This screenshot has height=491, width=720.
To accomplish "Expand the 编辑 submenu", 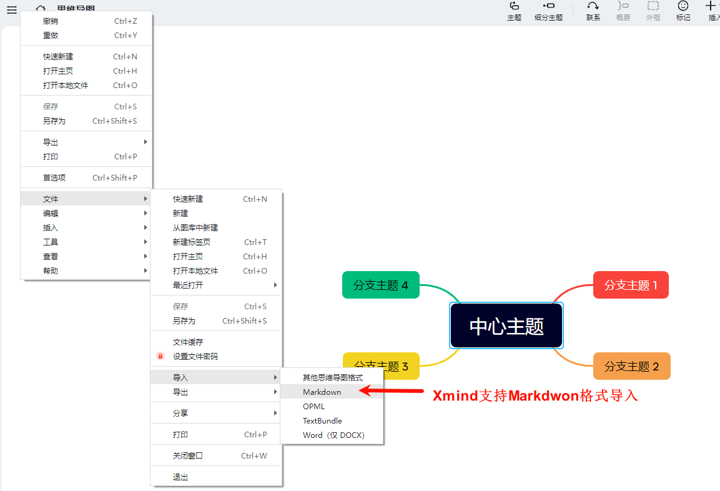I will pyautogui.click(x=86, y=213).
